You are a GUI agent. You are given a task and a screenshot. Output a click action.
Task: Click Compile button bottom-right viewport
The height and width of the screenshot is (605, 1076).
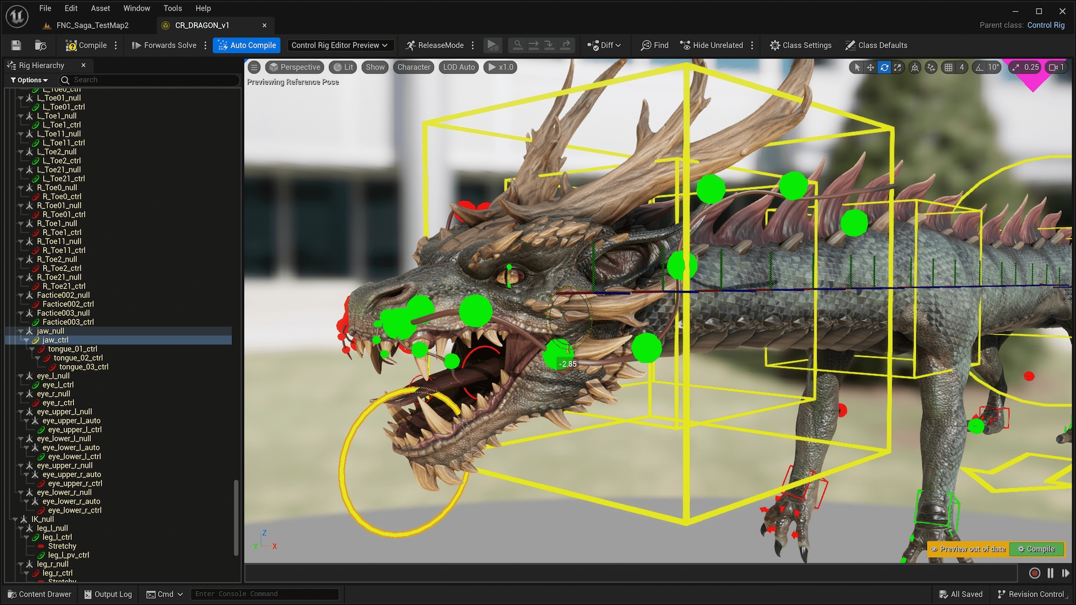click(x=1039, y=549)
